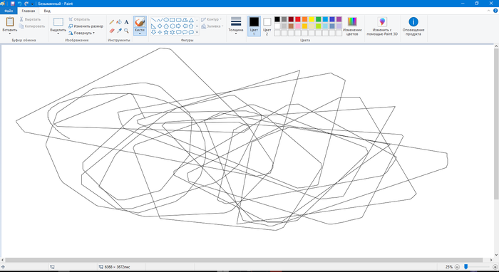Expand the Повернуть rotate dropdown
This screenshot has width=499, height=272.
[82, 33]
